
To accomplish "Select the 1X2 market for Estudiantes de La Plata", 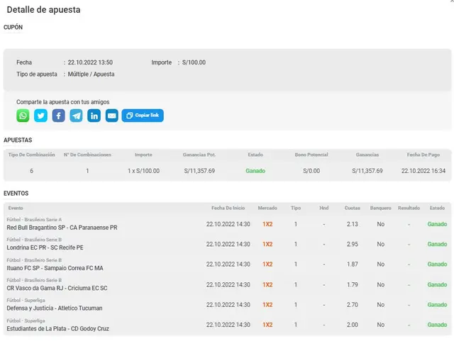I will [267, 325].
